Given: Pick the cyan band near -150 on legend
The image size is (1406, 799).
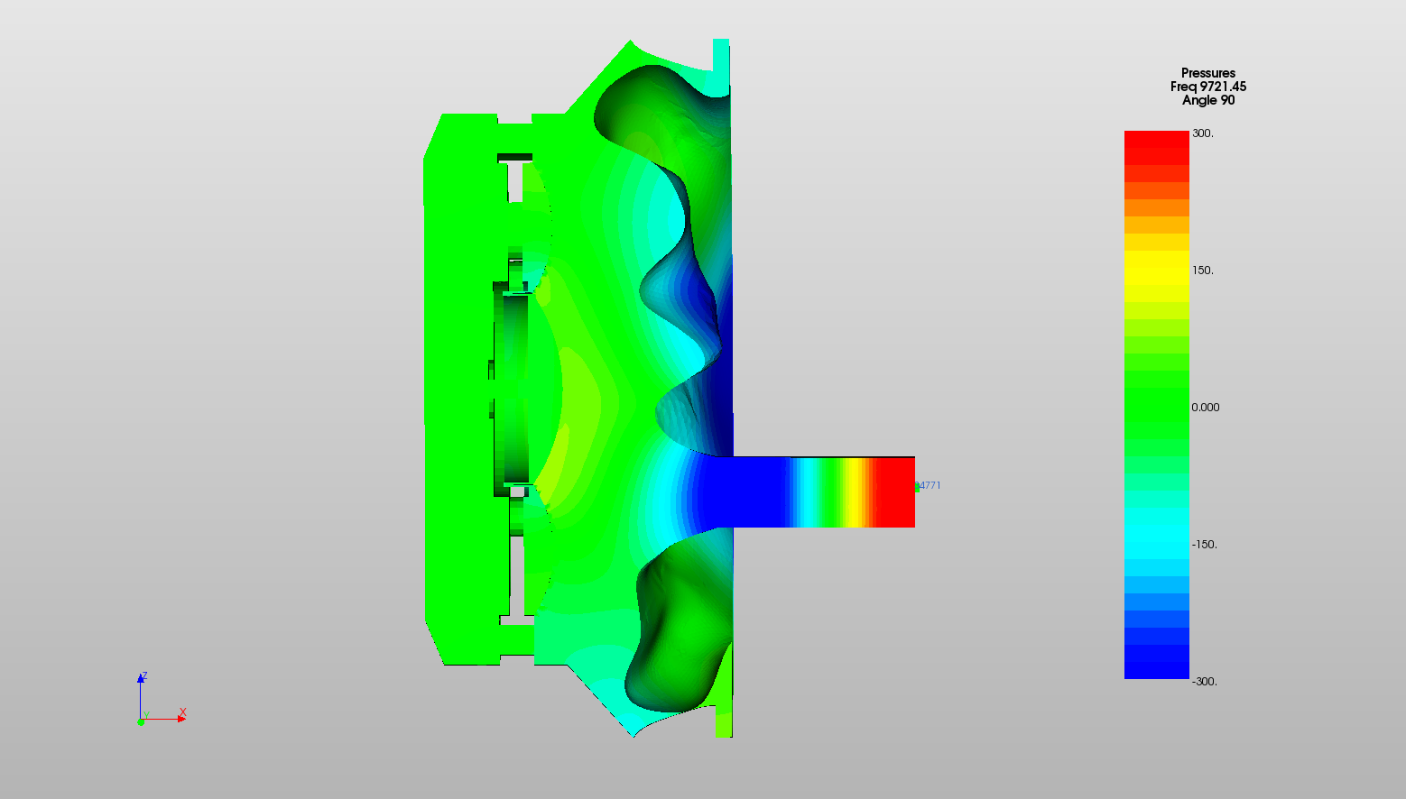Looking at the screenshot, I should 1156,543.
